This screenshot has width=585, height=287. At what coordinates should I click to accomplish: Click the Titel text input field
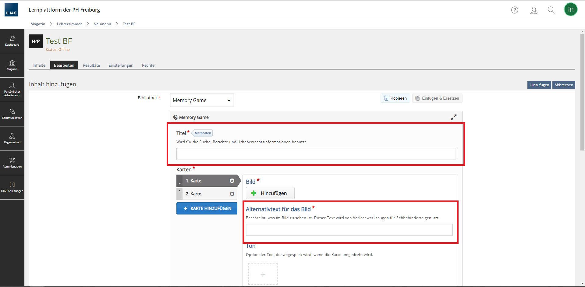coord(316,154)
